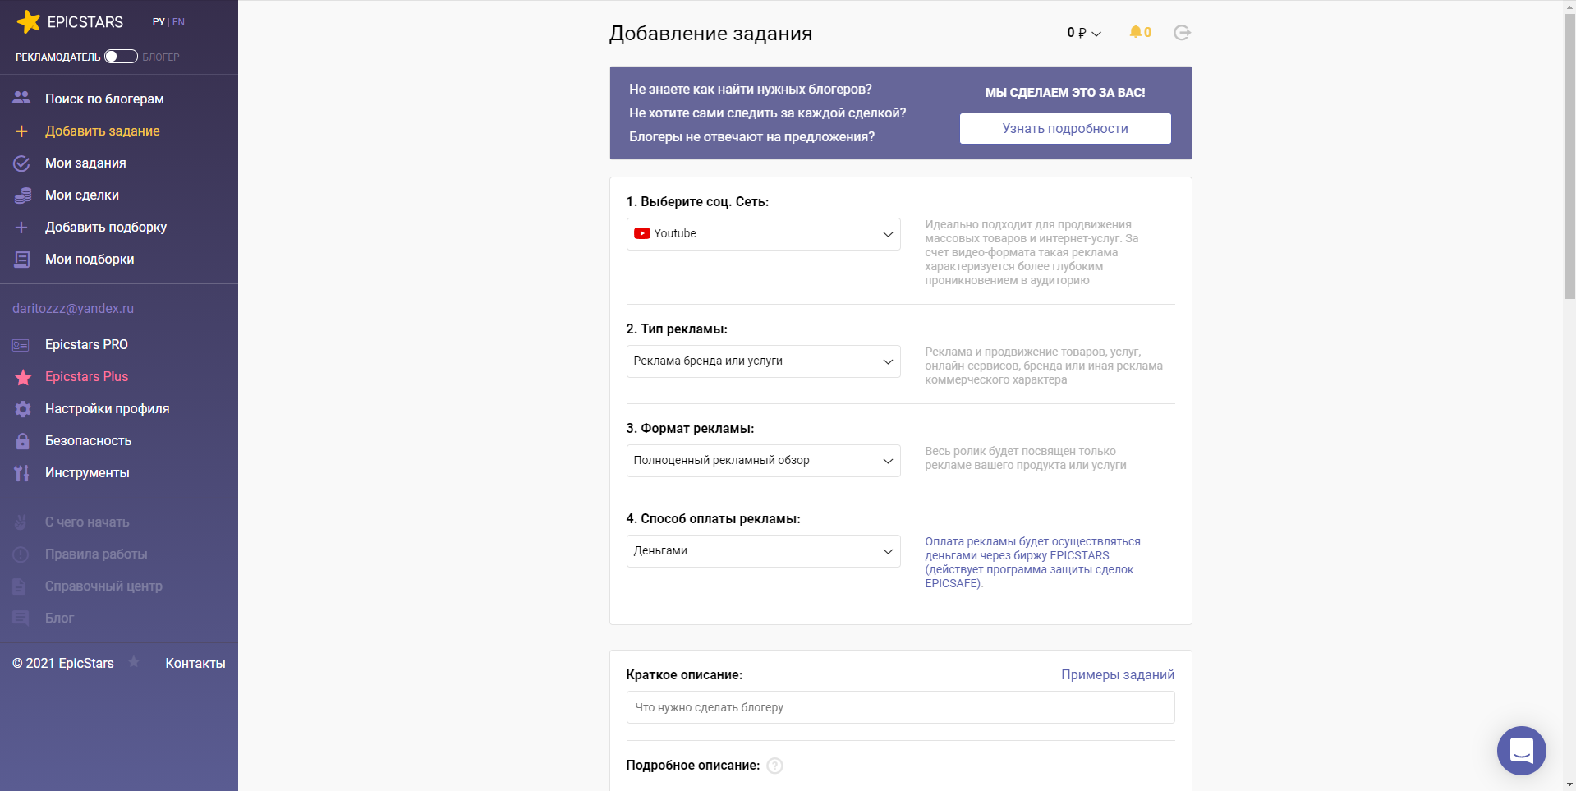Image resolution: width=1576 pixels, height=791 pixels.
Task: Open the Тип рекламы dropdown
Action: [x=763, y=361]
